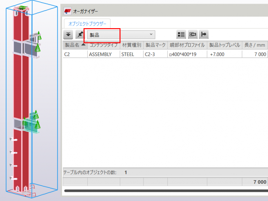Click 製品マーク column header
The image size is (268, 201).
coord(156,45)
